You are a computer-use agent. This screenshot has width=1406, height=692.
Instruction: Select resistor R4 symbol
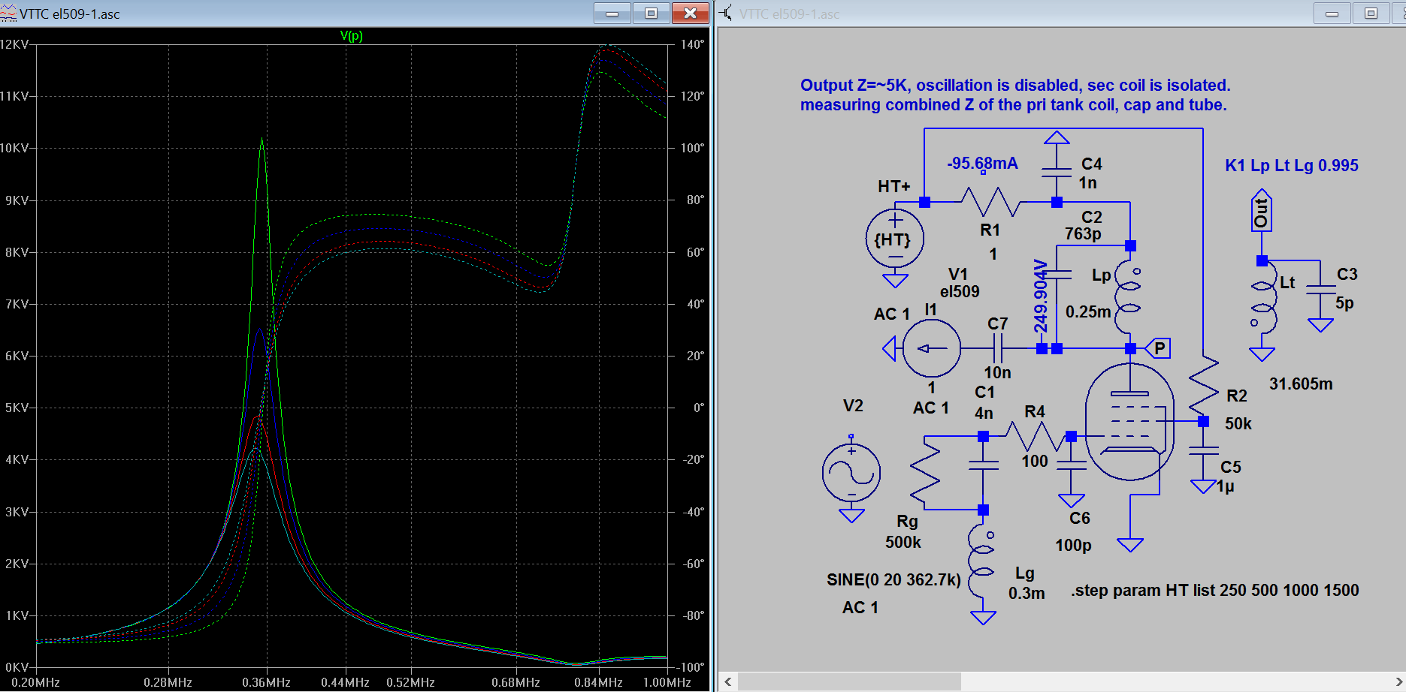(1034, 436)
